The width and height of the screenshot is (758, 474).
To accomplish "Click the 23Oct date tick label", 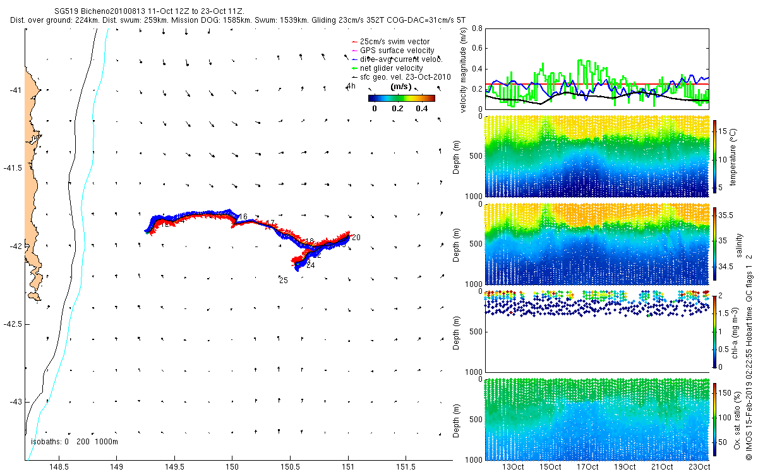I will click(699, 467).
